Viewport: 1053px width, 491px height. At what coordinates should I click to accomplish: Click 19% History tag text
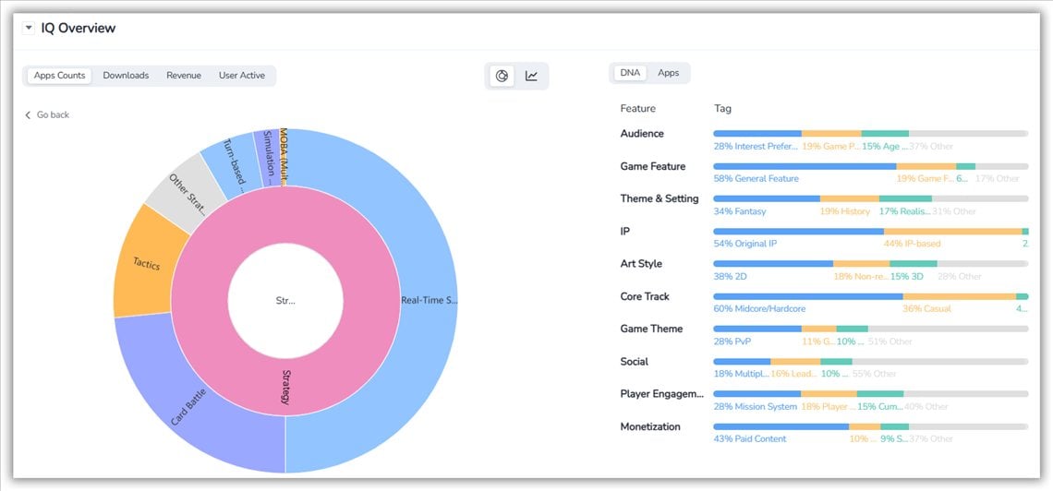point(845,211)
